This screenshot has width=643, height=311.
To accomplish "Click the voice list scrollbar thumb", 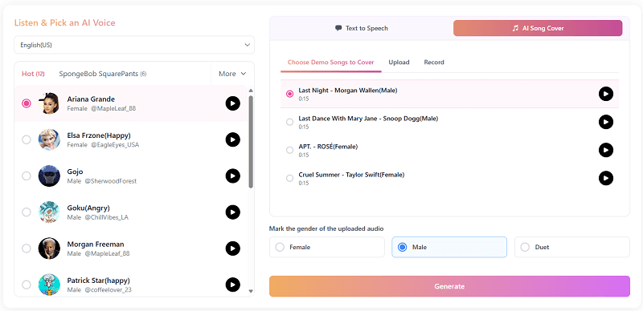I will (x=251, y=142).
